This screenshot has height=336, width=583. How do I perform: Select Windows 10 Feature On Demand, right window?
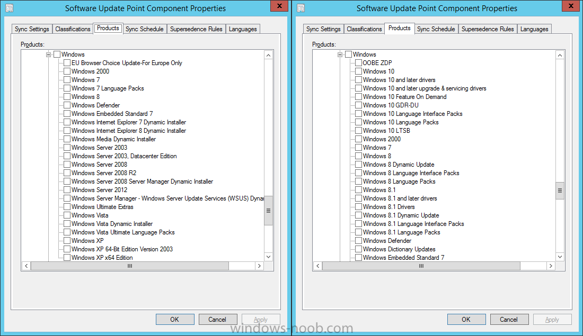pyautogui.click(x=404, y=97)
